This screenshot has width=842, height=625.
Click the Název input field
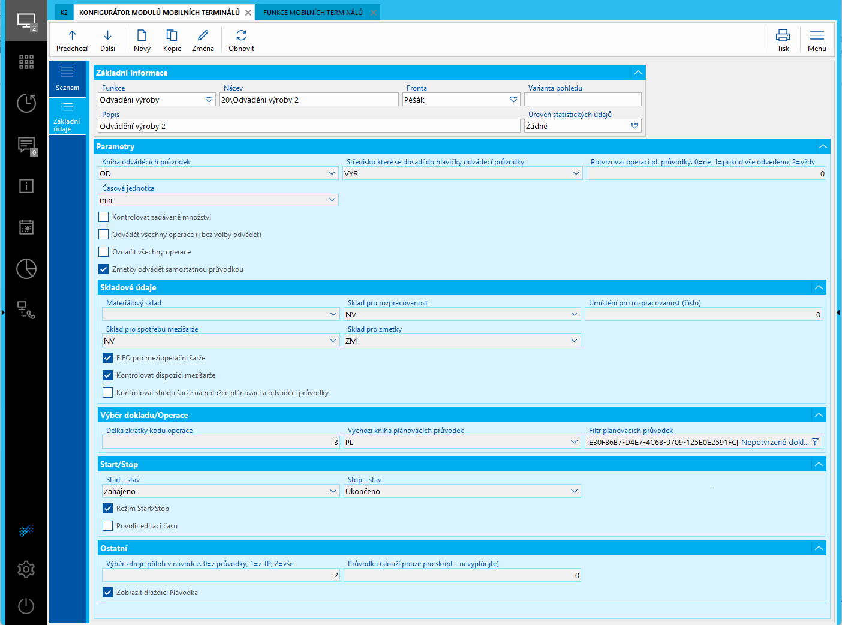(309, 100)
